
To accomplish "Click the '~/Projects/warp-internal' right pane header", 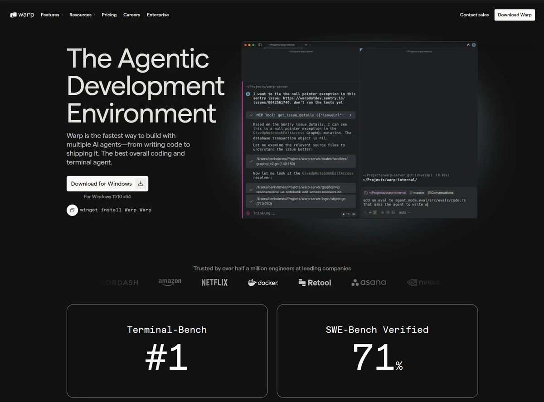I will click(419, 52).
